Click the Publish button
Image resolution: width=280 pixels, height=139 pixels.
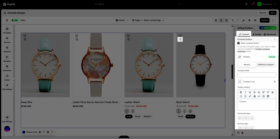[x=264, y=20]
